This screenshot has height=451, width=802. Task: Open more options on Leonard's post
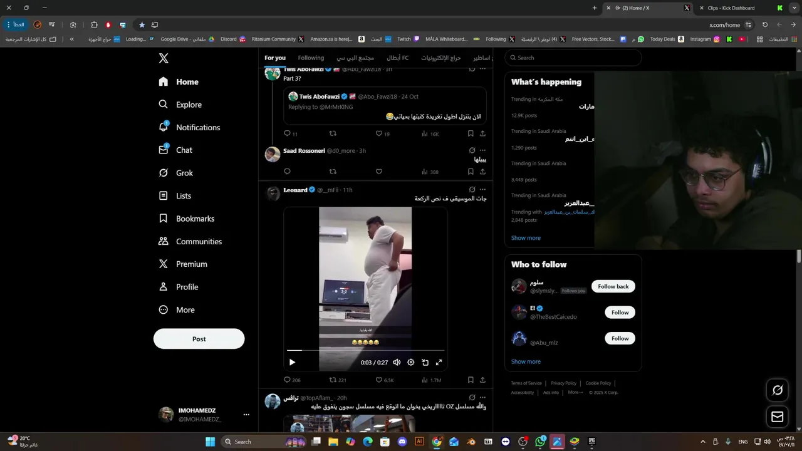482,189
